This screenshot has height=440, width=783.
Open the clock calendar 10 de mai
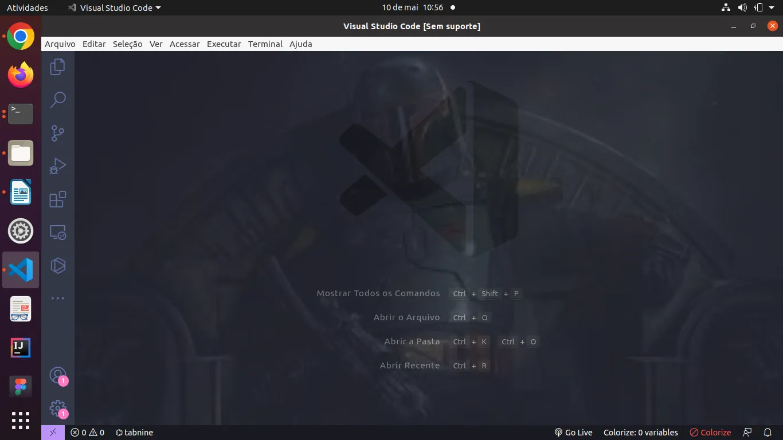tap(413, 8)
